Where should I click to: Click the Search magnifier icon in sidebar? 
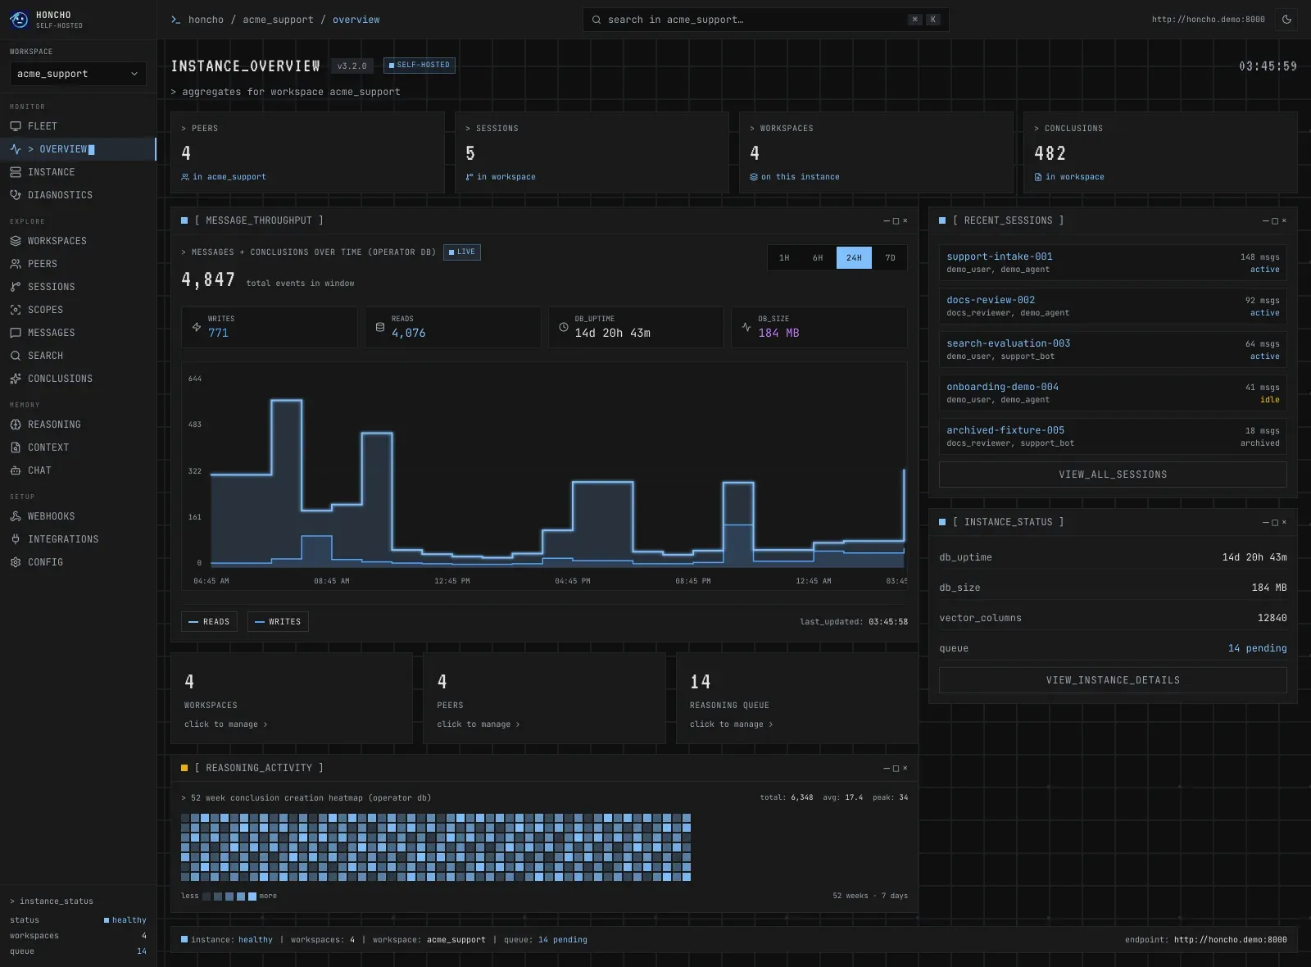pyautogui.click(x=16, y=356)
